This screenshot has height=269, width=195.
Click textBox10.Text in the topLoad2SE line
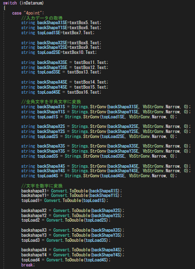80,52
